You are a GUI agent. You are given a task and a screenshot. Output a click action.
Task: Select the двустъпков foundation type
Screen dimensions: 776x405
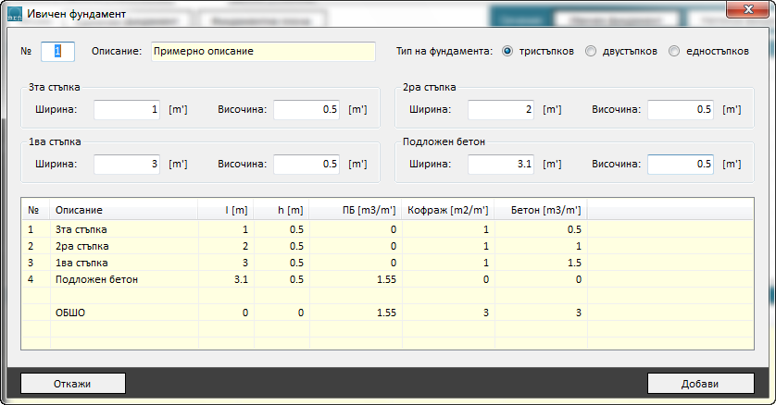coord(591,52)
